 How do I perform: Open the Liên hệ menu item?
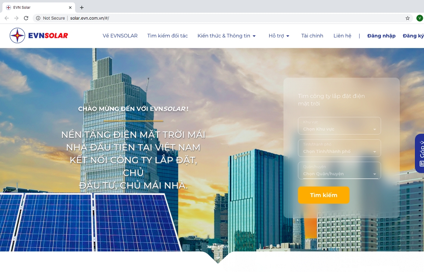click(x=342, y=36)
